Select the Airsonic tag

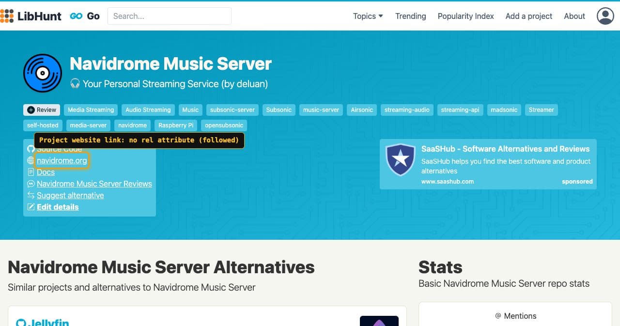pyautogui.click(x=362, y=110)
